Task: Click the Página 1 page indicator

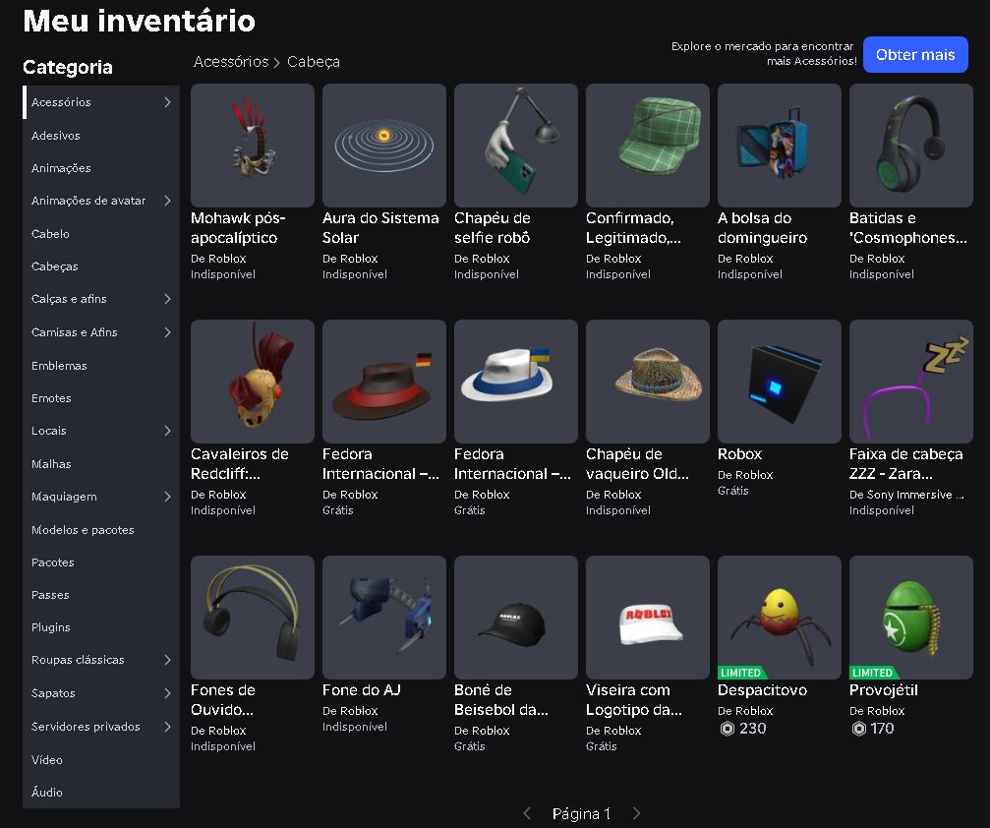Action: coord(581,813)
